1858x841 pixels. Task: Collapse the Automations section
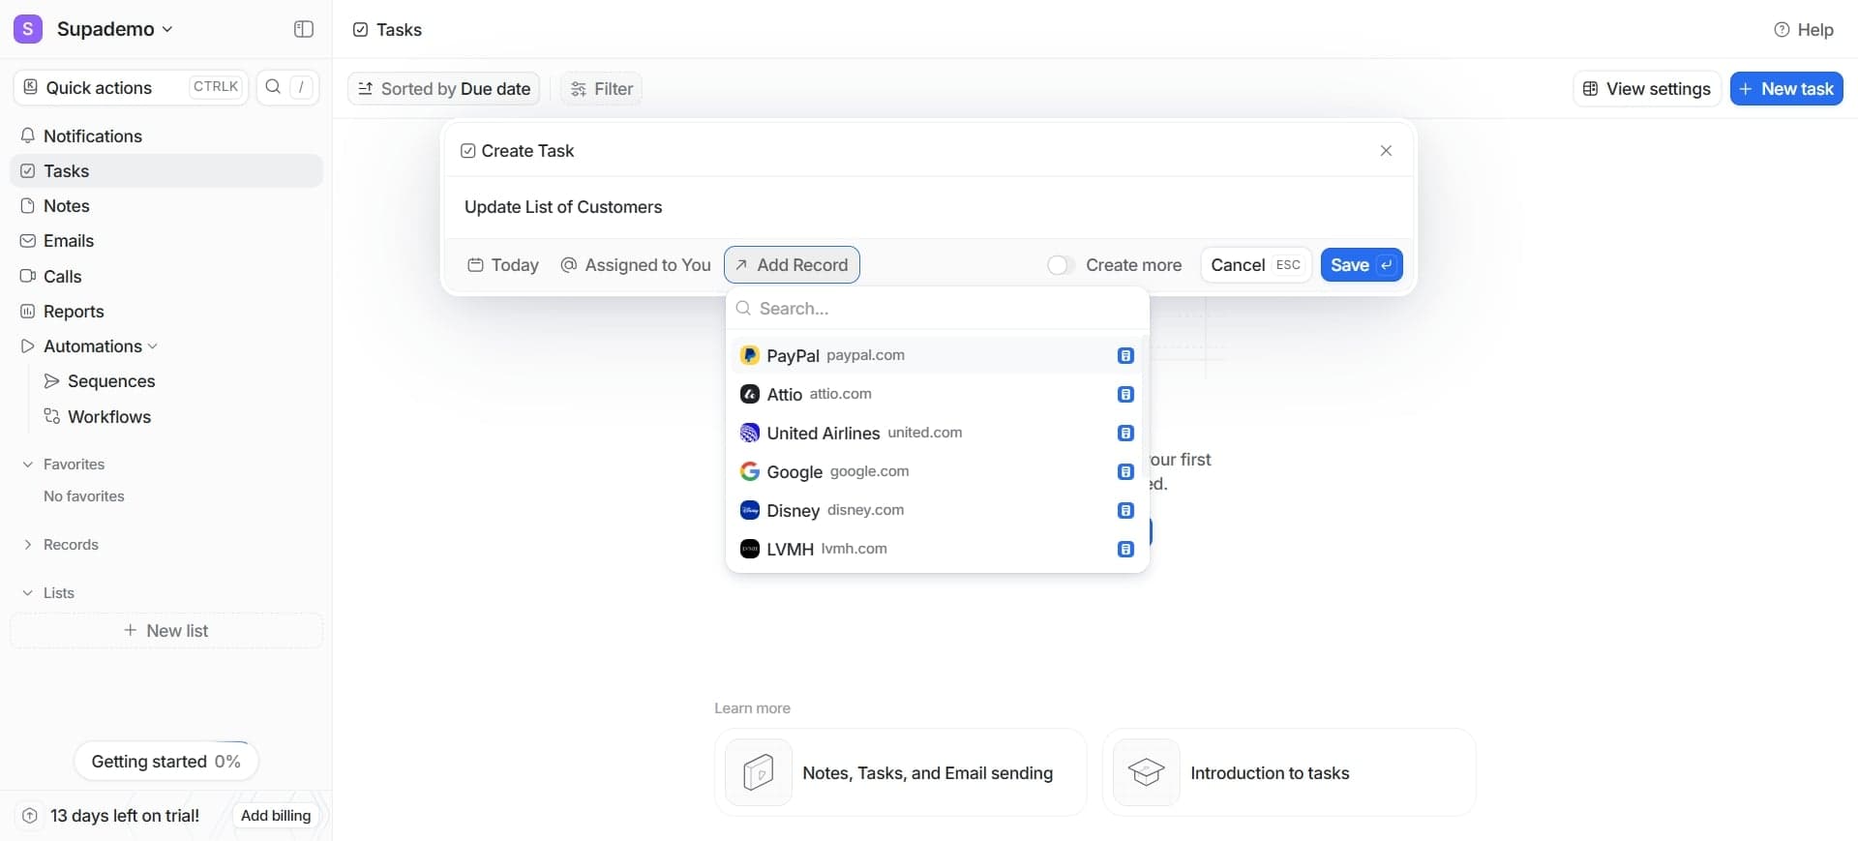[152, 346]
